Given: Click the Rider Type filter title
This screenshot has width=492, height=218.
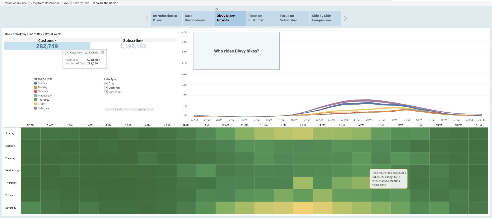Looking at the screenshot, I should point(110,79).
